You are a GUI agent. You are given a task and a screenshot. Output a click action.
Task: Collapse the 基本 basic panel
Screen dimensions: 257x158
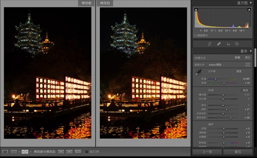click(x=251, y=51)
